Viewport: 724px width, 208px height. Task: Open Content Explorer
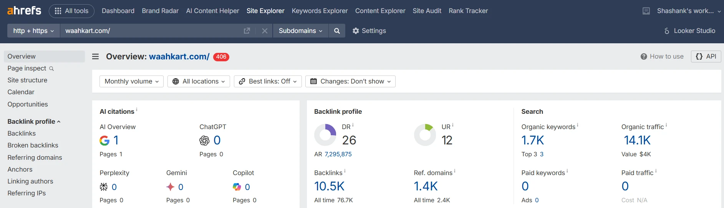[380, 11]
